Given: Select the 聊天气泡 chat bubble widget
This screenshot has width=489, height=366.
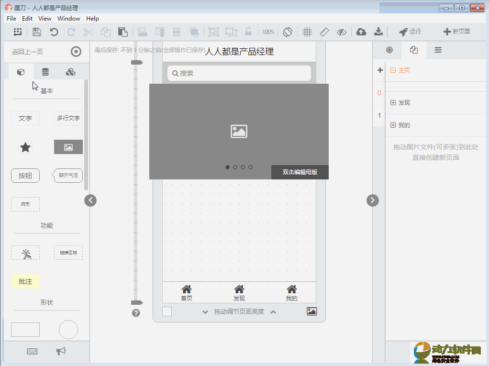Looking at the screenshot, I should click(67, 176).
